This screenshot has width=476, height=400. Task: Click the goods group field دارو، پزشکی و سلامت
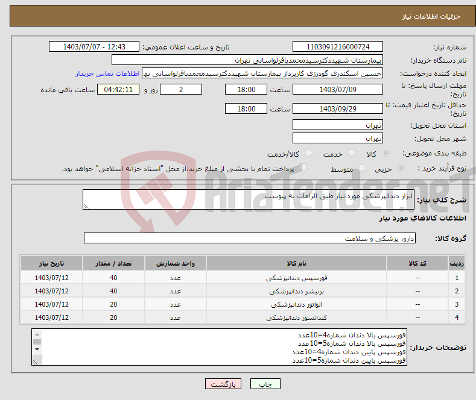pos(250,238)
